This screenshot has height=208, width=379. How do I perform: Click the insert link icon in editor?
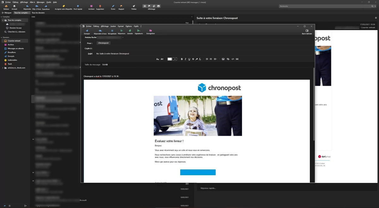228,59
